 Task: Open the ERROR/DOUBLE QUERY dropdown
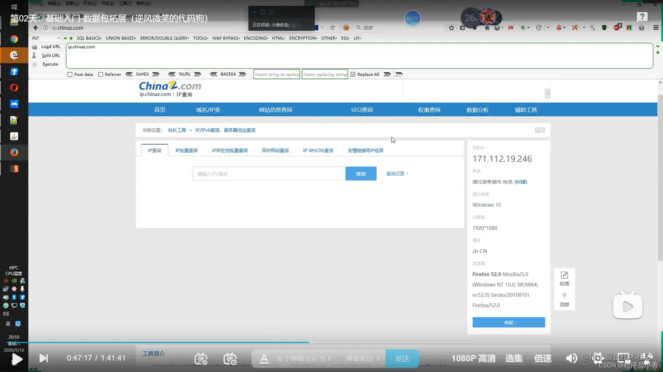(x=165, y=38)
